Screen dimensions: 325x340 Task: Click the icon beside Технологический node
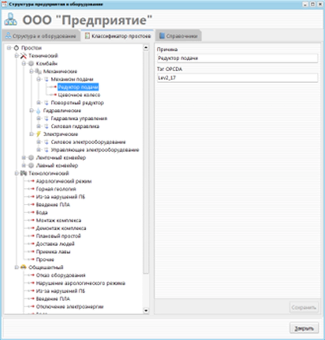pyautogui.click(x=23, y=173)
